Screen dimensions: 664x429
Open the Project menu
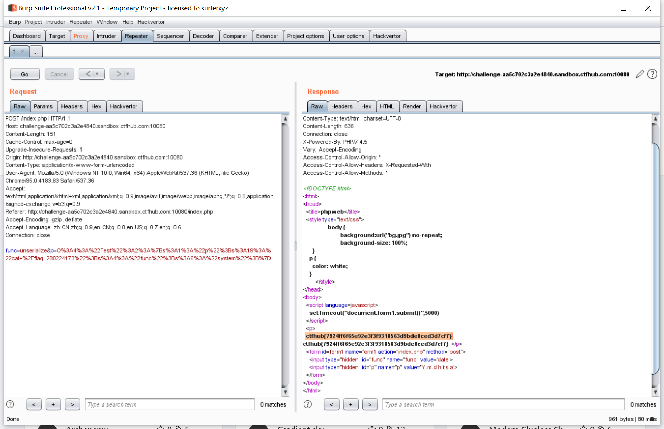[33, 22]
